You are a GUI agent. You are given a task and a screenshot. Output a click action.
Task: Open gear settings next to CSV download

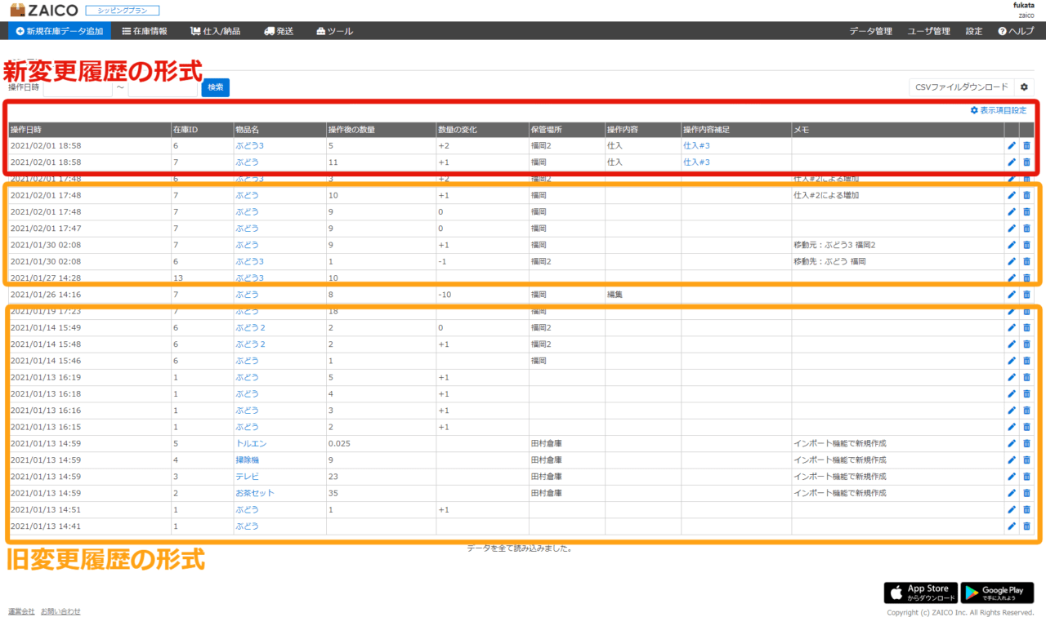pos(1025,87)
